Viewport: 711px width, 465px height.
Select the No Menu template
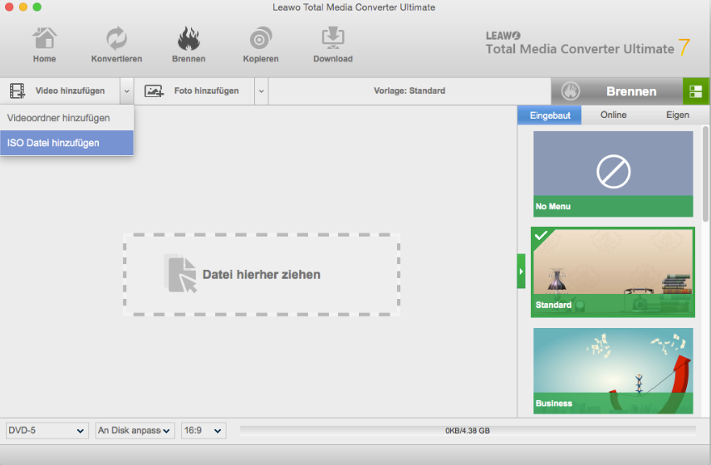pyautogui.click(x=613, y=174)
